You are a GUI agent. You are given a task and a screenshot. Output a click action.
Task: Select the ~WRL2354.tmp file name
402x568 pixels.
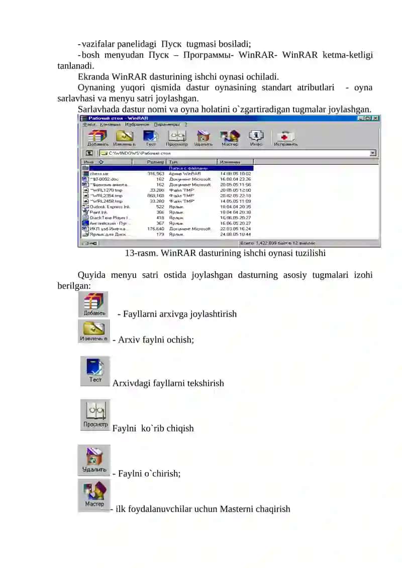coord(106,196)
